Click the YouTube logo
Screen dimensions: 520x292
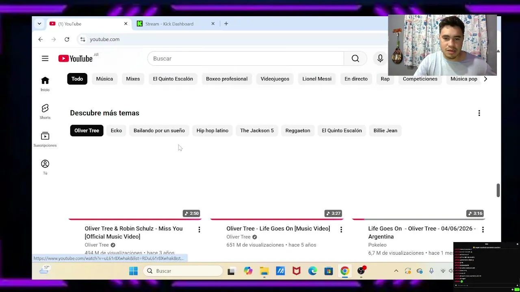tap(75, 59)
